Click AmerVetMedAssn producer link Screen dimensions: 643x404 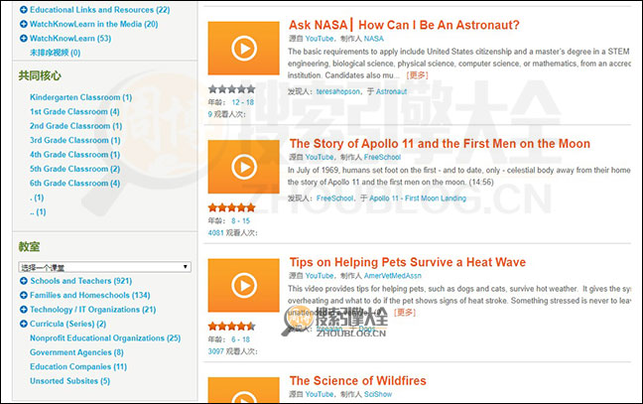point(393,276)
